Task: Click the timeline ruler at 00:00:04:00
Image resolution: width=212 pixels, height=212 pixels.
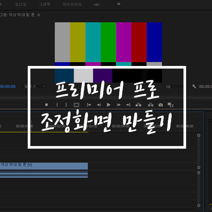Action: click(120, 126)
